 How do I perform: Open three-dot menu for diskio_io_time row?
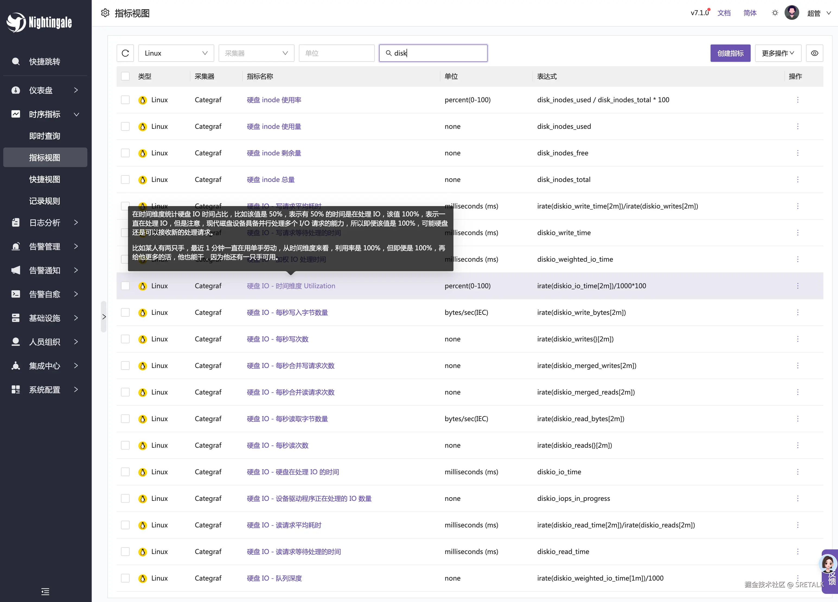(798, 472)
